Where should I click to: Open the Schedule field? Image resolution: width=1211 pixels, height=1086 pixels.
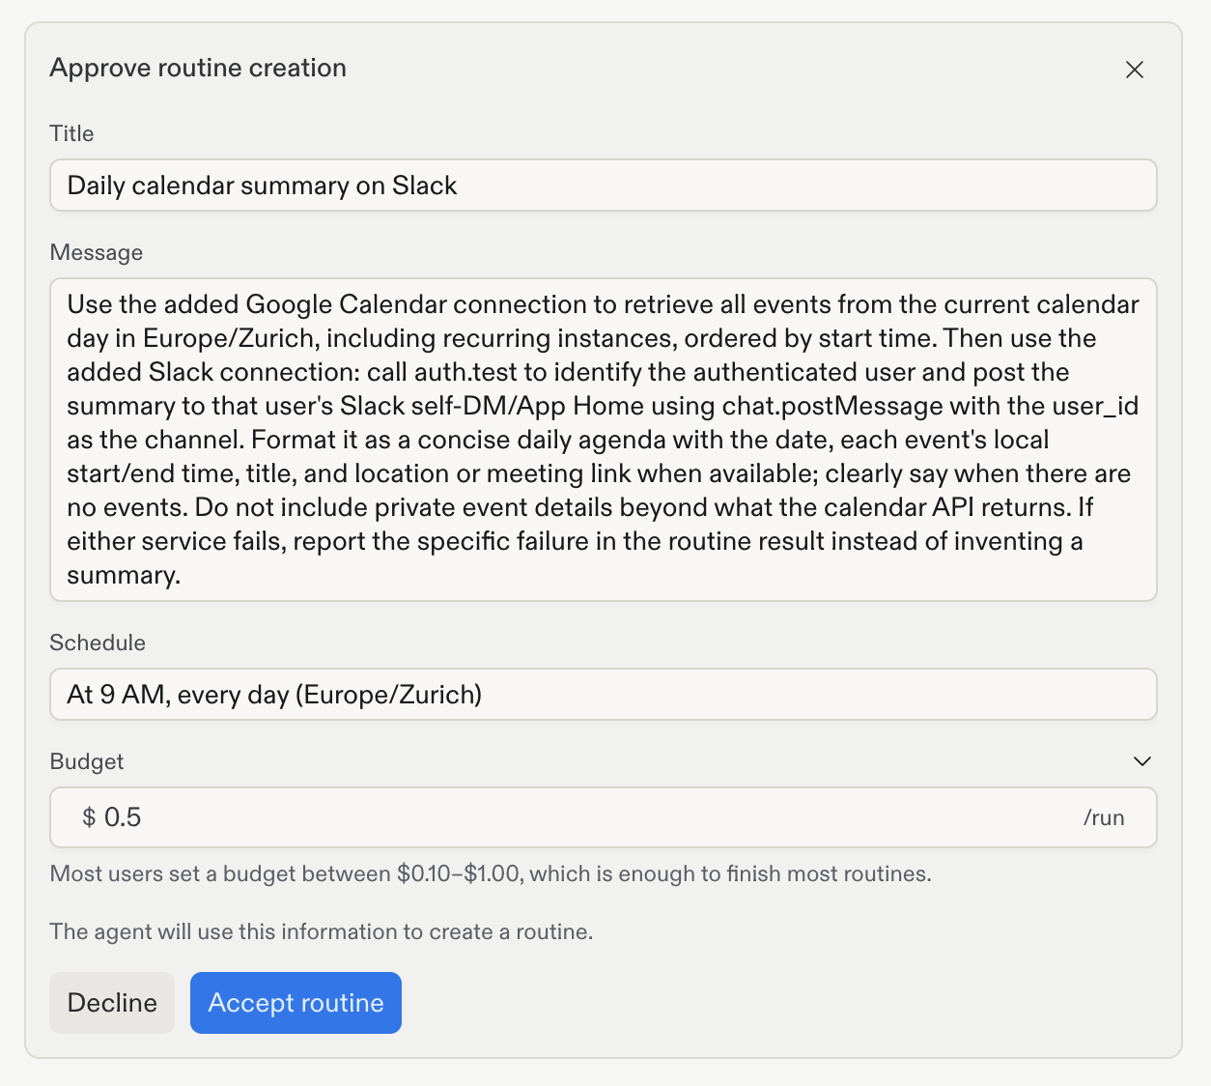pyautogui.click(x=604, y=694)
